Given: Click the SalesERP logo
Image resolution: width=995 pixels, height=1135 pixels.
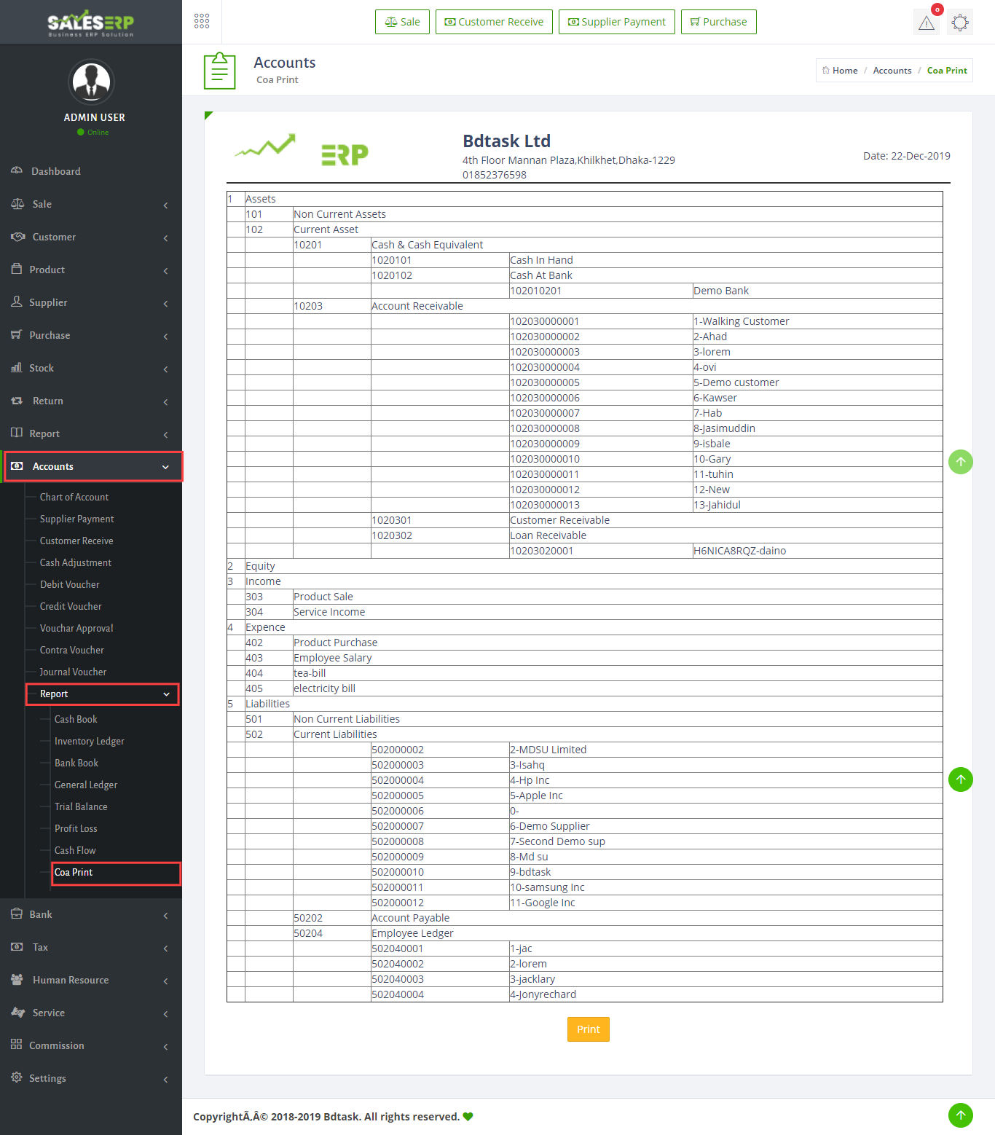Looking at the screenshot, I should coord(91,23).
